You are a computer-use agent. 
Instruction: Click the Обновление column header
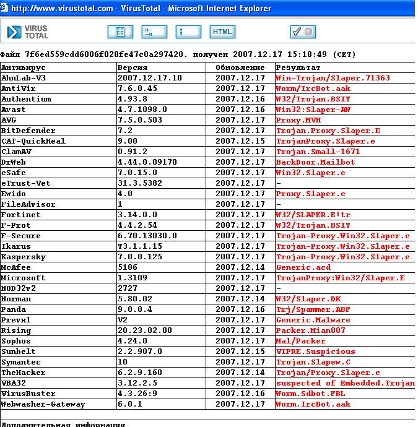(240, 67)
